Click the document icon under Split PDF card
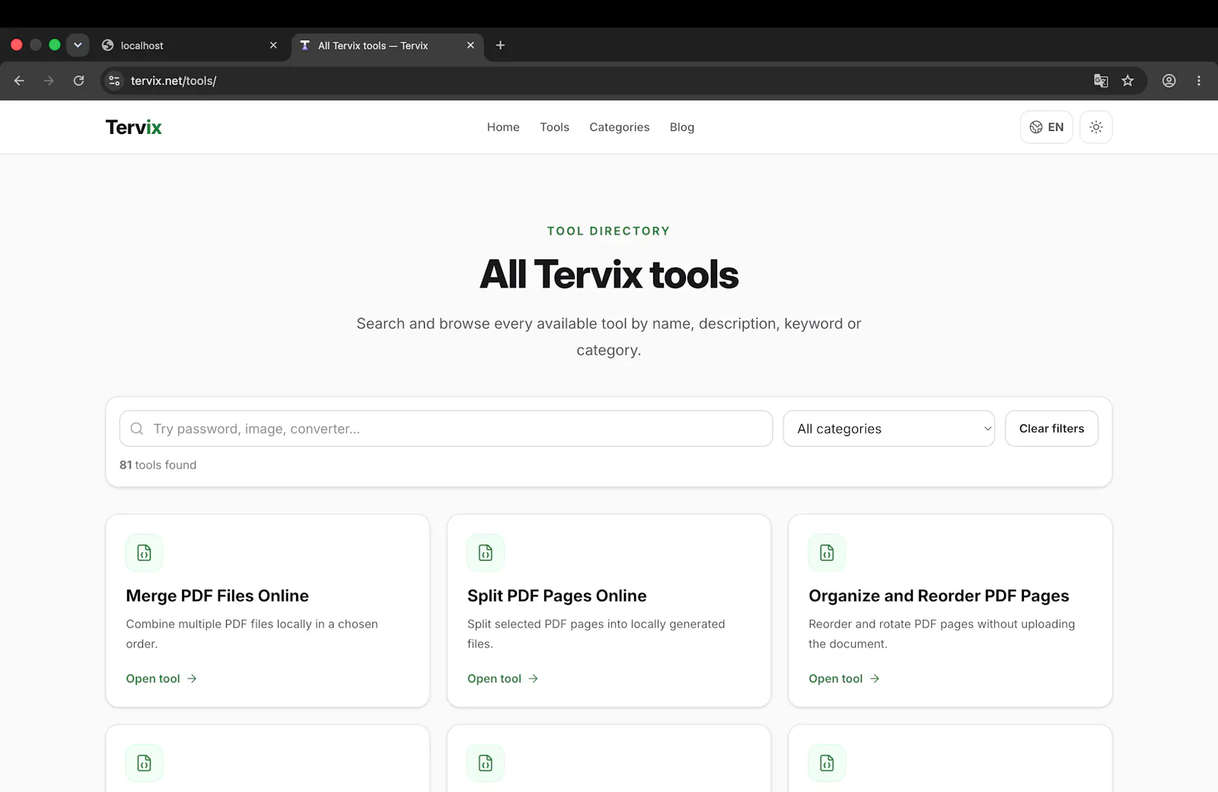Screen dimensions: 1218x792 click(486, 763)
